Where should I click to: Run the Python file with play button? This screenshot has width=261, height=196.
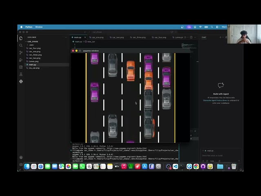(x=186, y=37)
